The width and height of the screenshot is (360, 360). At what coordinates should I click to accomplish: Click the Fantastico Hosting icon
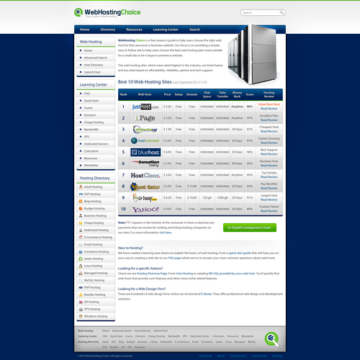(81, 251)
